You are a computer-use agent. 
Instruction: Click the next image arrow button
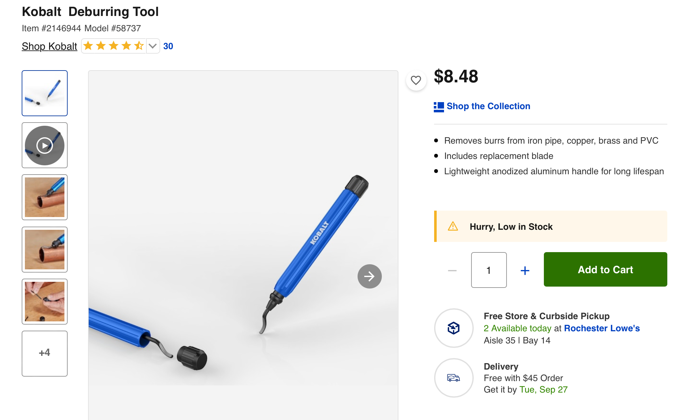pyautogui.click(x=369, y=276)
